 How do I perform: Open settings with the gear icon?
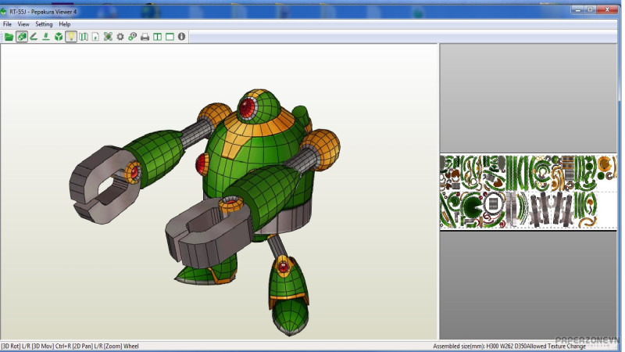pyautogui.click(x=120, y=37)
